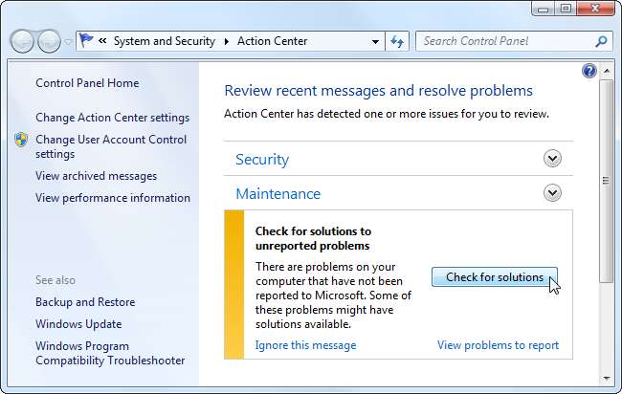This screenshot has width=622, height=394.
Task: Click Ignore this message link
Action: (x=304, y=345)
